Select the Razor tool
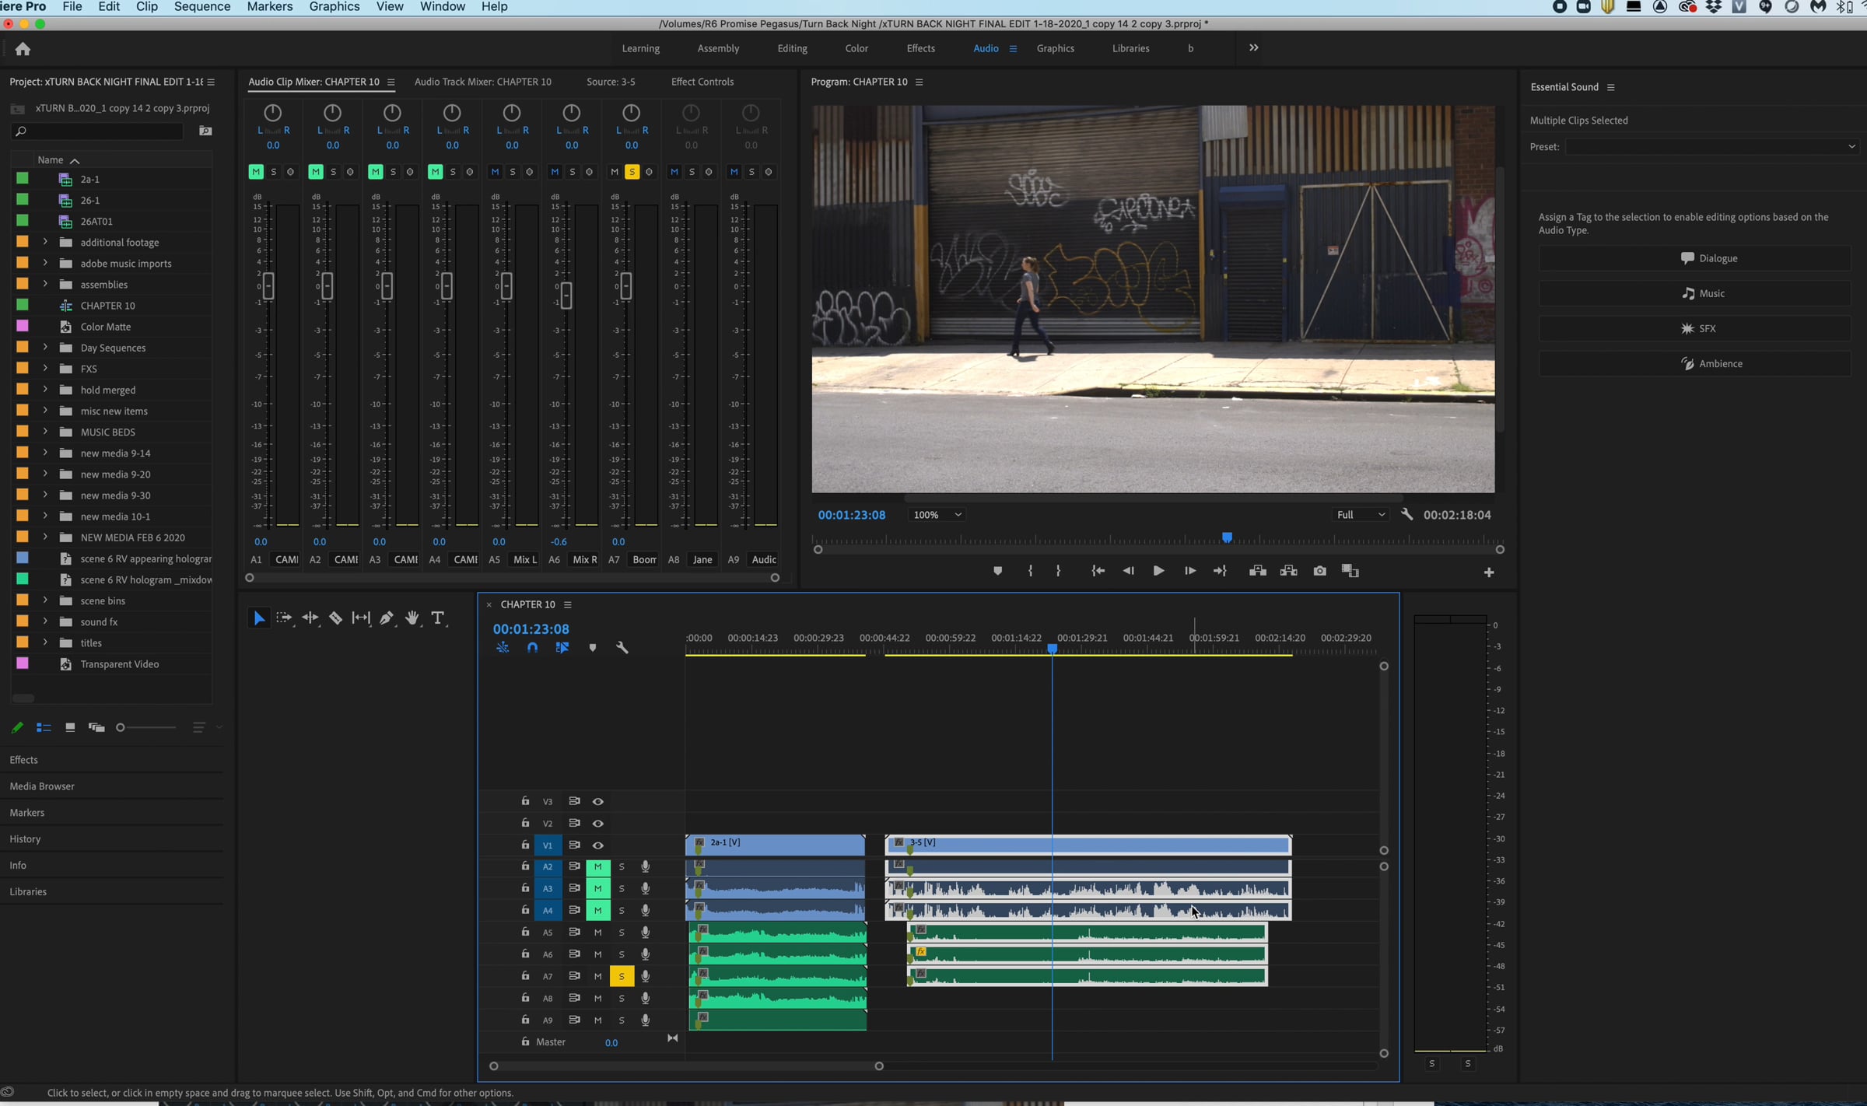This screenshot has height=1106, width=1867. pos(335,618)
